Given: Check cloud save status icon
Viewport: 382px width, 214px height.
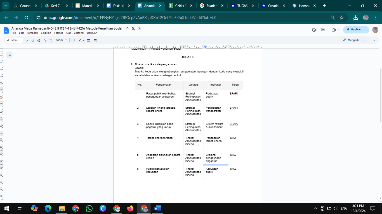Looking at the screenshot, I should tap(139, 28).
